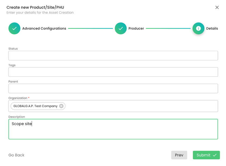
Task: Click the dialog title heading text
Action: [x=35, y=7]
